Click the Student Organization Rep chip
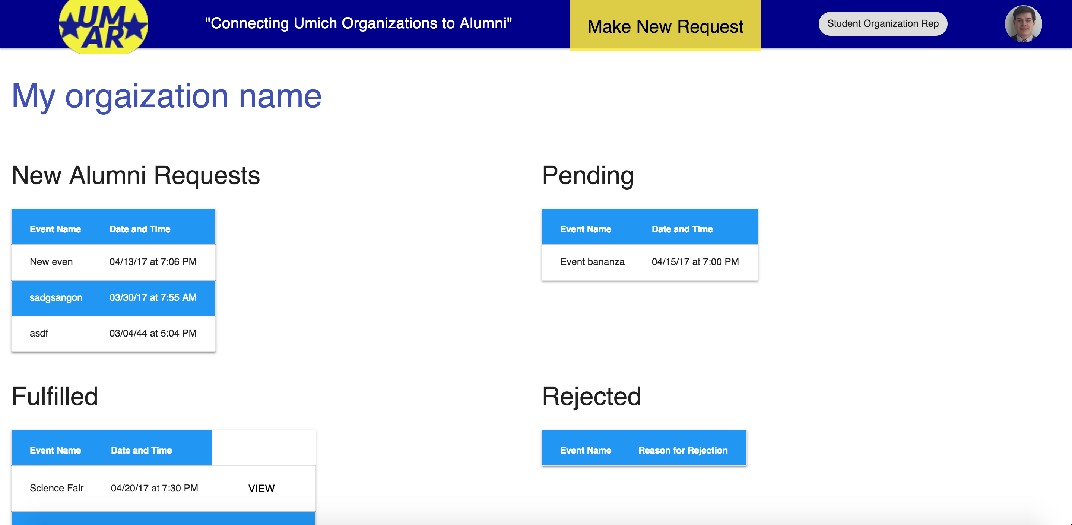 pos(882,24)
